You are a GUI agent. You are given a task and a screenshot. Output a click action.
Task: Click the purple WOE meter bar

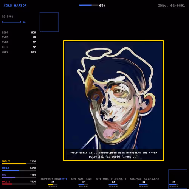point(19,178)
